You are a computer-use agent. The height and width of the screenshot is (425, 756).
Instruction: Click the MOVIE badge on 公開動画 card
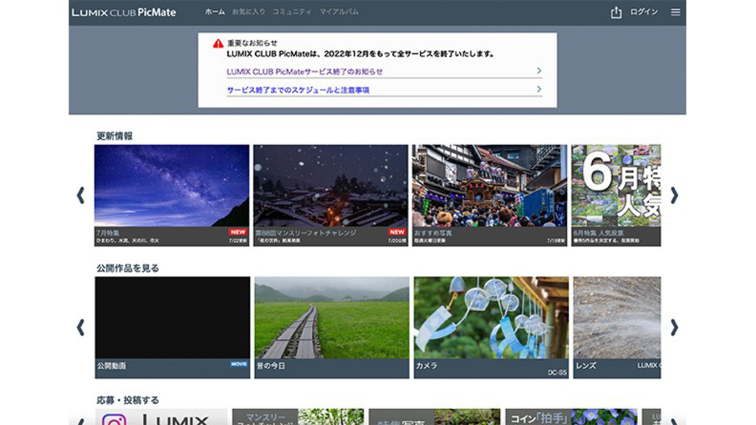[239, 364]
